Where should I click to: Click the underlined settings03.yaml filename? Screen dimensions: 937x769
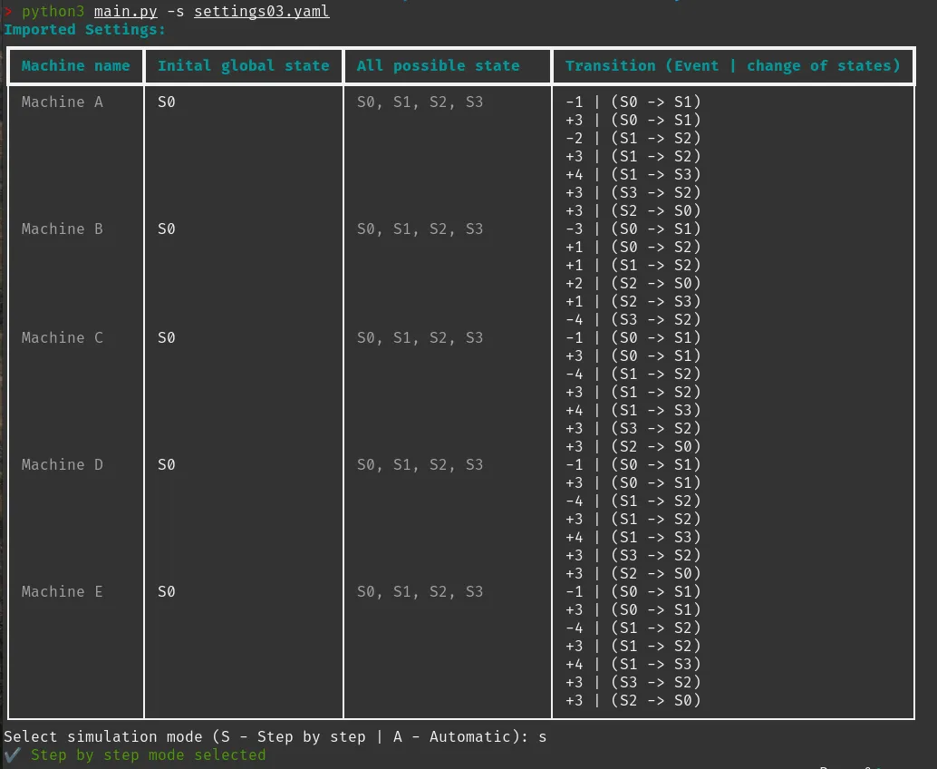click(x=262, y=12)
